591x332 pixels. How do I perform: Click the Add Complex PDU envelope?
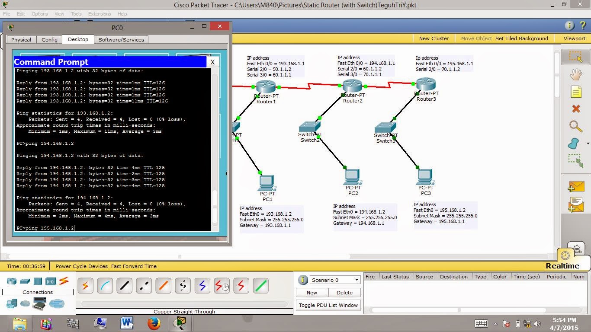[576, 204]
